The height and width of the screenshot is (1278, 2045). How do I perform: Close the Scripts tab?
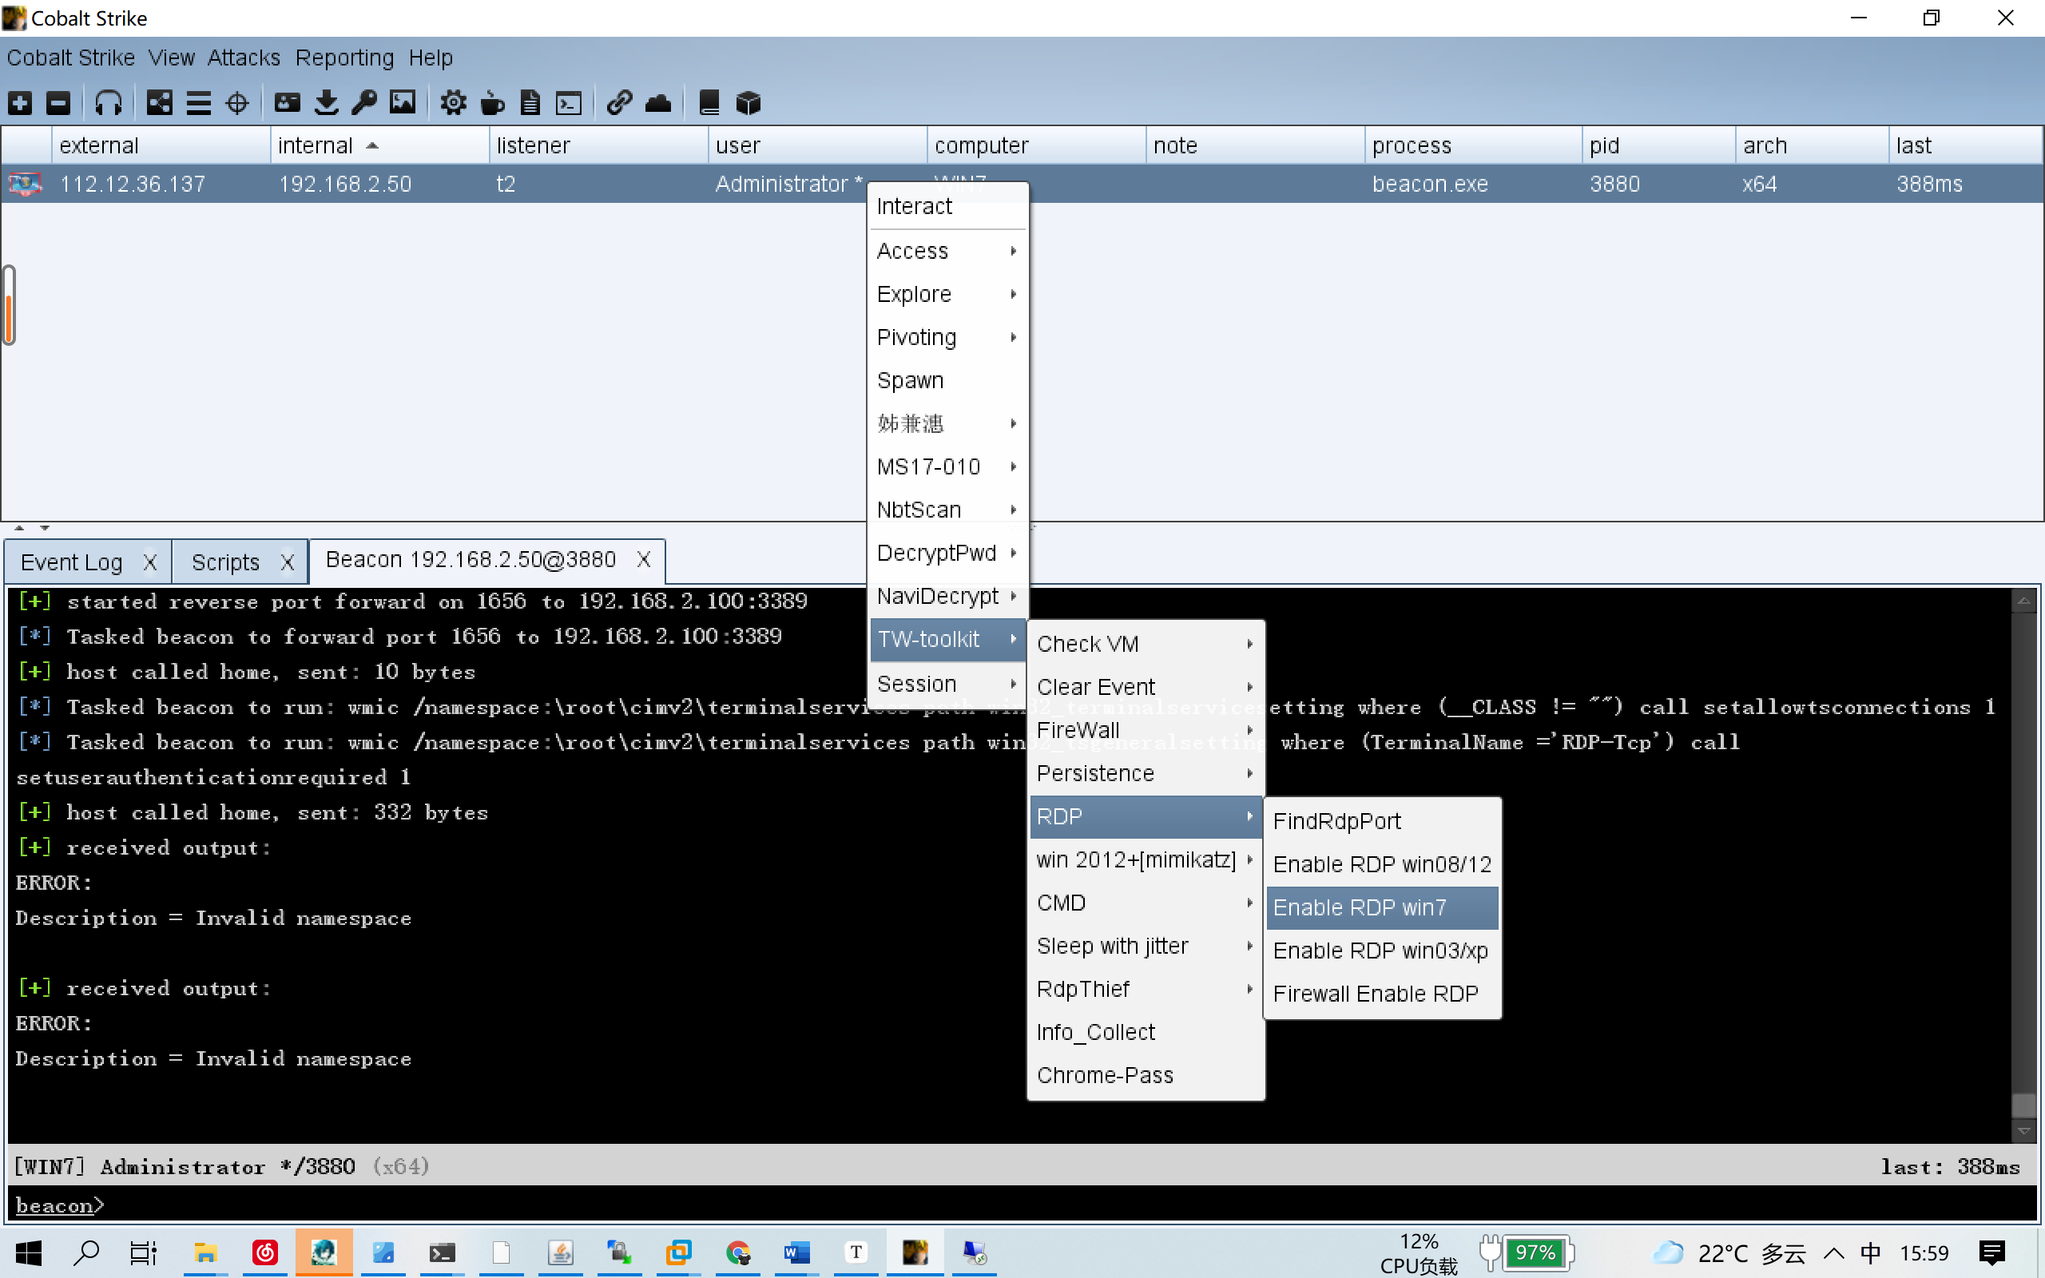tap(288, 562)
